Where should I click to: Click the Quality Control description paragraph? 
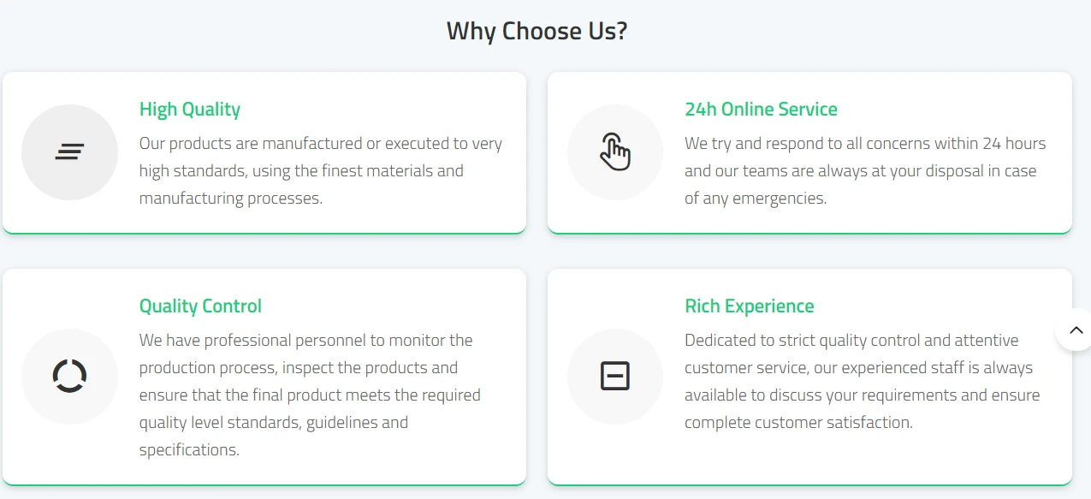311,395
